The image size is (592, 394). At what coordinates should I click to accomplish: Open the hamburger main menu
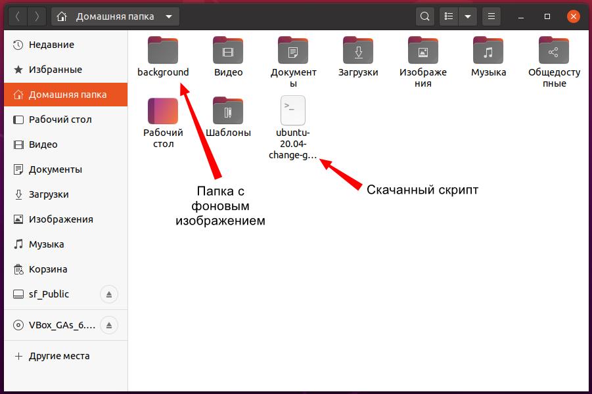(x=491, y=16)
